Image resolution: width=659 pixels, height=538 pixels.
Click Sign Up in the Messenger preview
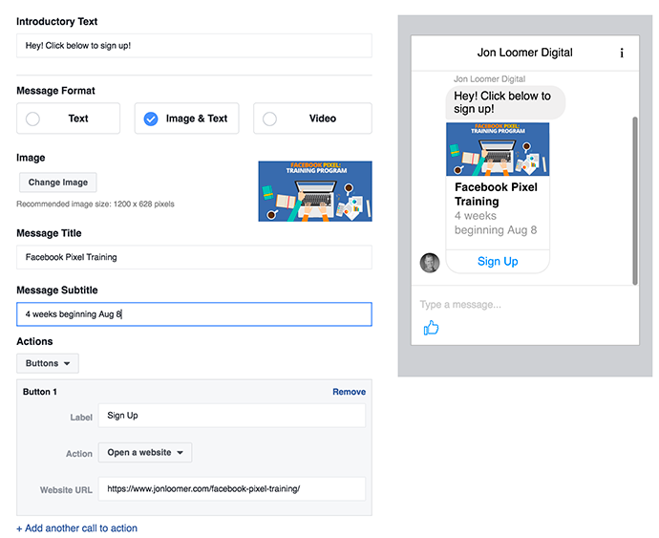click(498, 261)
